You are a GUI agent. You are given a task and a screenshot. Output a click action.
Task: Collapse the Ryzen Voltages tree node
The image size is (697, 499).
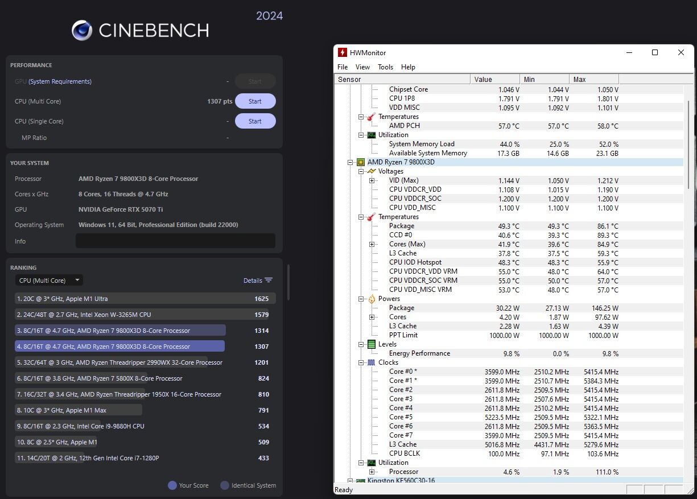pos(361,171)
